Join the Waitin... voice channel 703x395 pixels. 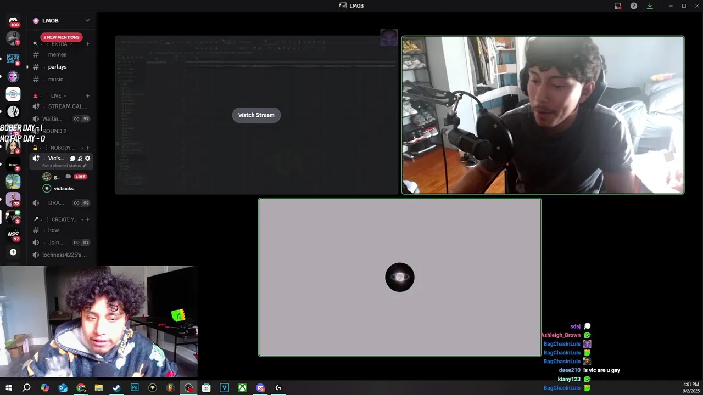(62, 119)
